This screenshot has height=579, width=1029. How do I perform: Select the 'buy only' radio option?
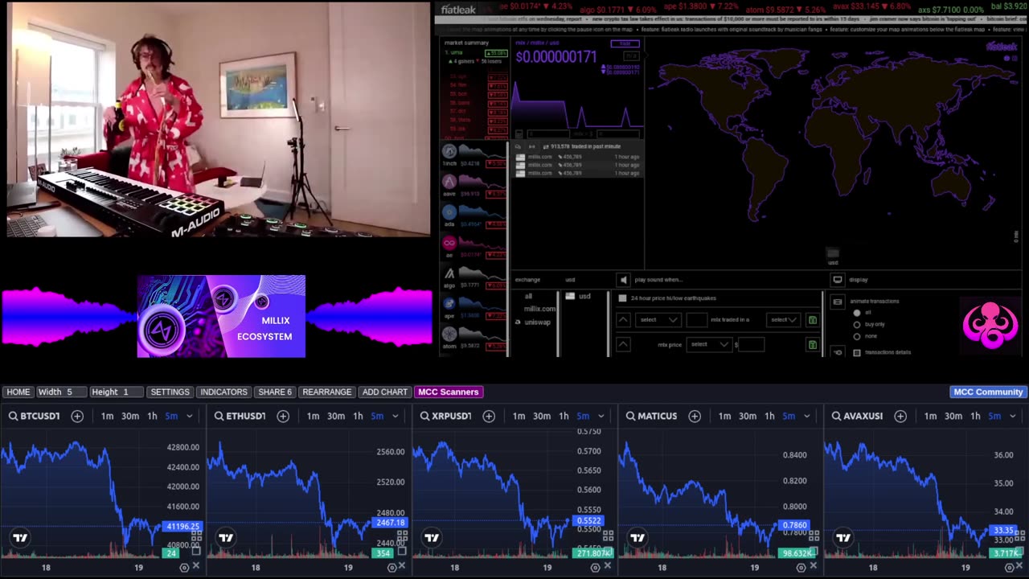pos(857,324)
